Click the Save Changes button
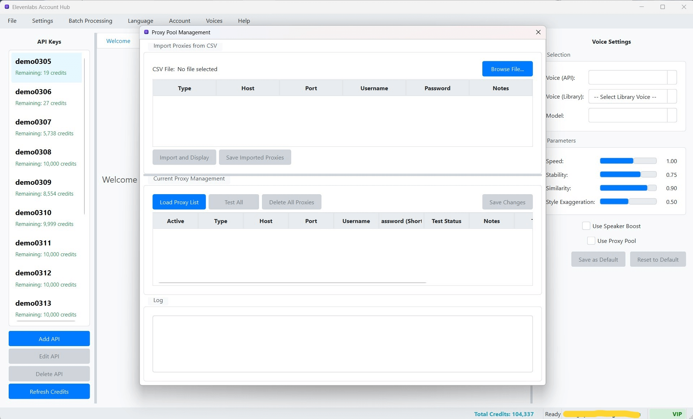Image resolution: width=693 pixels, height=419 pixels. click(507, 202)
